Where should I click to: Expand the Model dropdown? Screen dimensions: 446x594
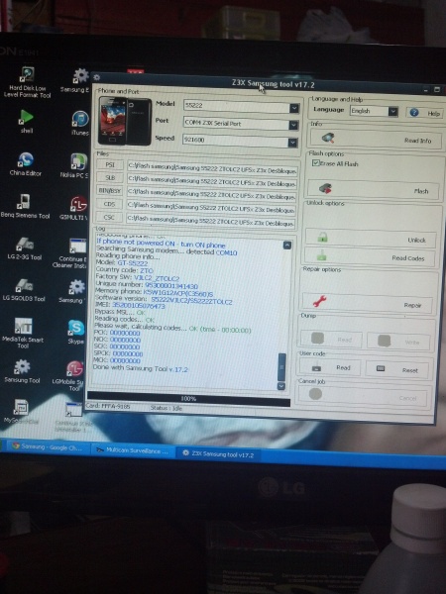[x=294, y=108]
